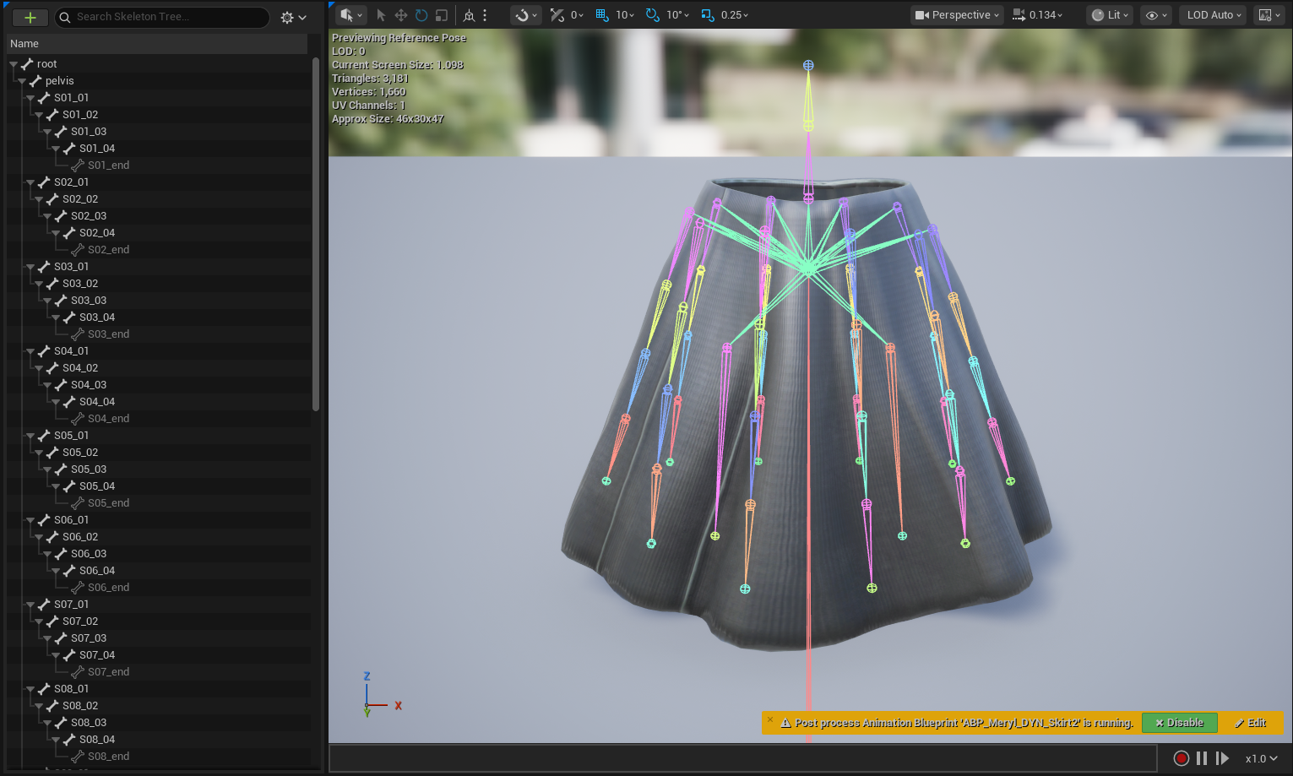Click the bone icon beside S06_01
1293x776 pixels.
(x=44, y=520)
